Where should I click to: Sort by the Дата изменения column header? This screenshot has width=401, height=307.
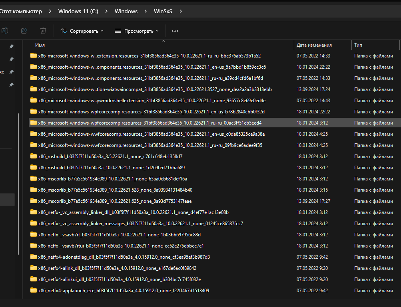pyautogui.click(x=314, y=45)
